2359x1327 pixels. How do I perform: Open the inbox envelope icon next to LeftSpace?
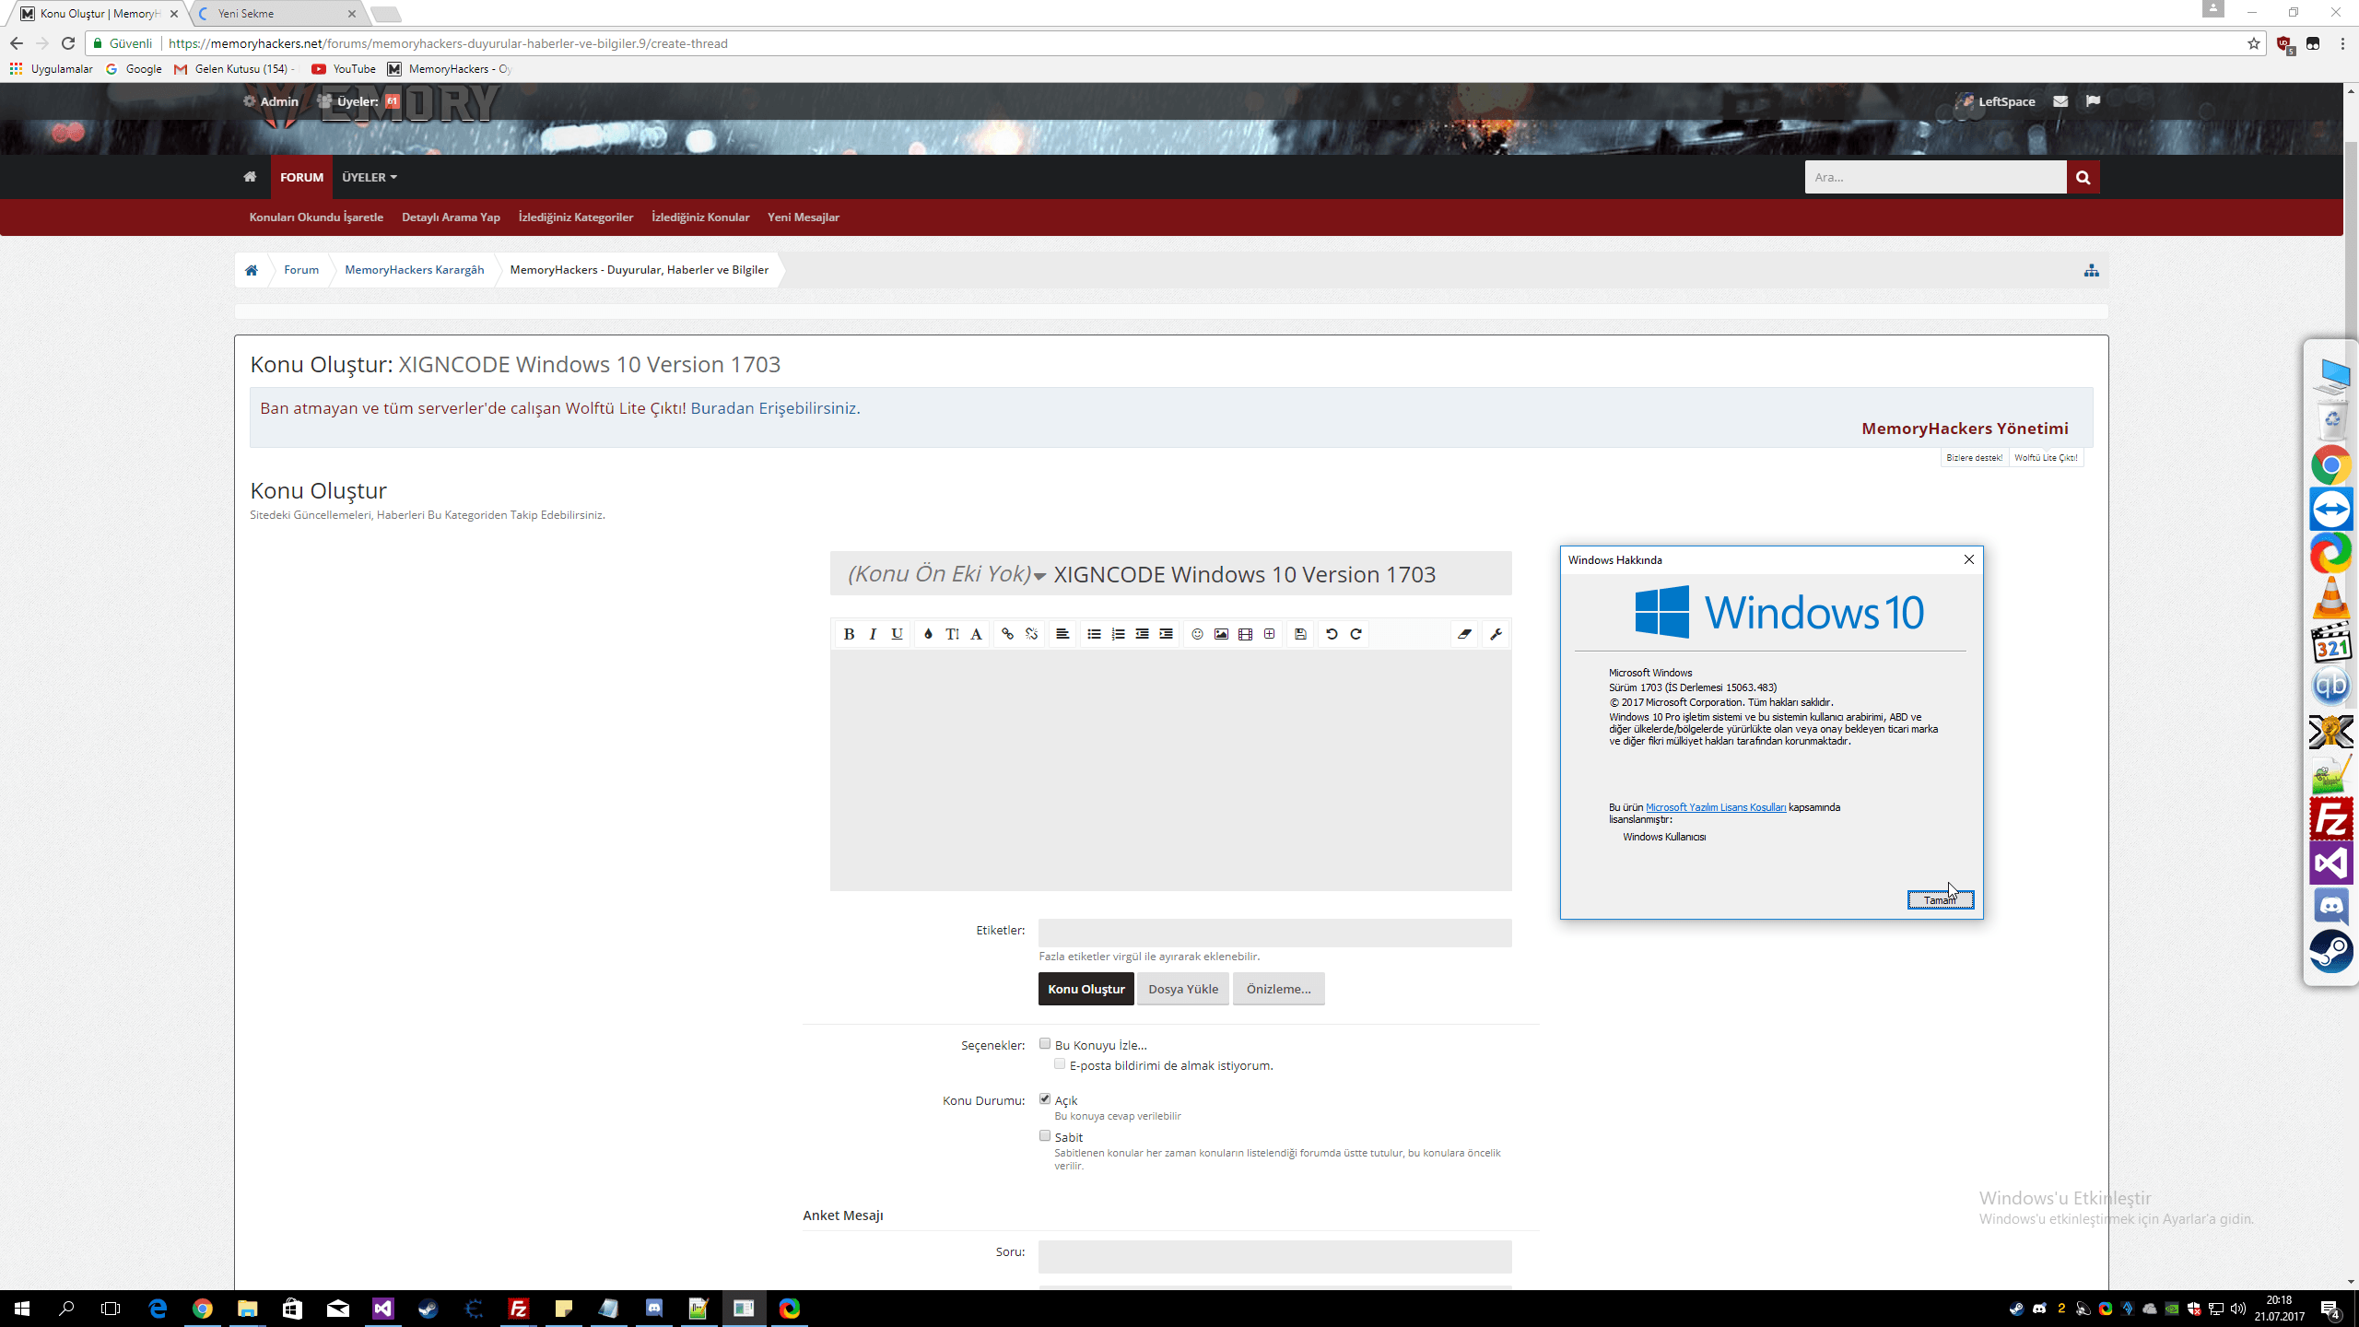(2060, 101)
